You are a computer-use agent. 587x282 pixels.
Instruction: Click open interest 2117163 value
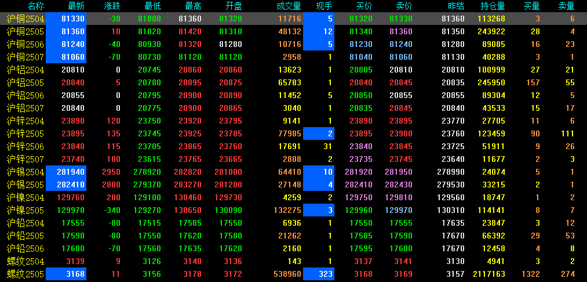click(x=489, y=274)
